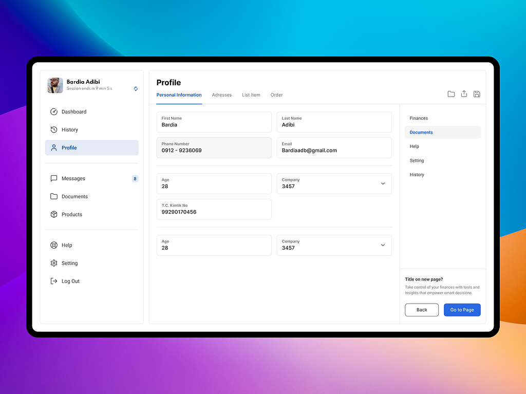Image resolution: width=526 pixels, height=394 pixels.
Task: Click the share/upload icon in Profile header
Action: (x=464, y=93)
